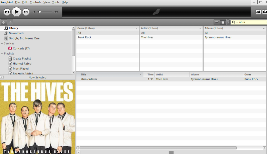This screenshot has height=154, width=267.
Task: Select Punk Rock in the Genre filter
Action: point(107,37)
